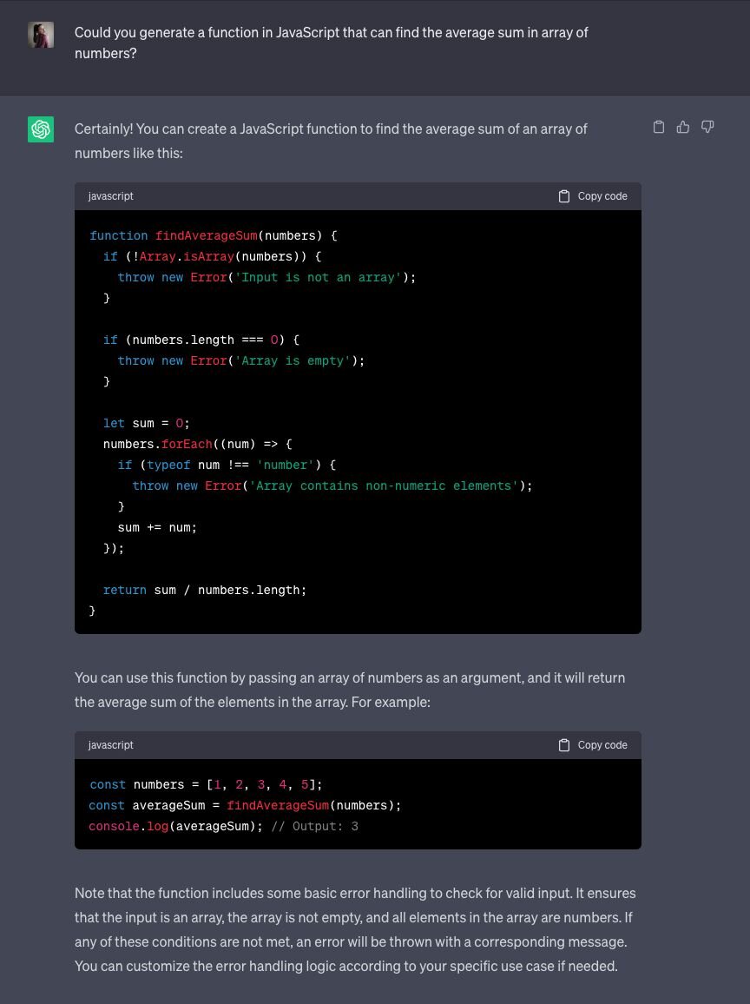Click the 'numbers.forEach((num) => {' line
The width and height of the screenshot is (750, 1004).
click(x=197, y=444)
